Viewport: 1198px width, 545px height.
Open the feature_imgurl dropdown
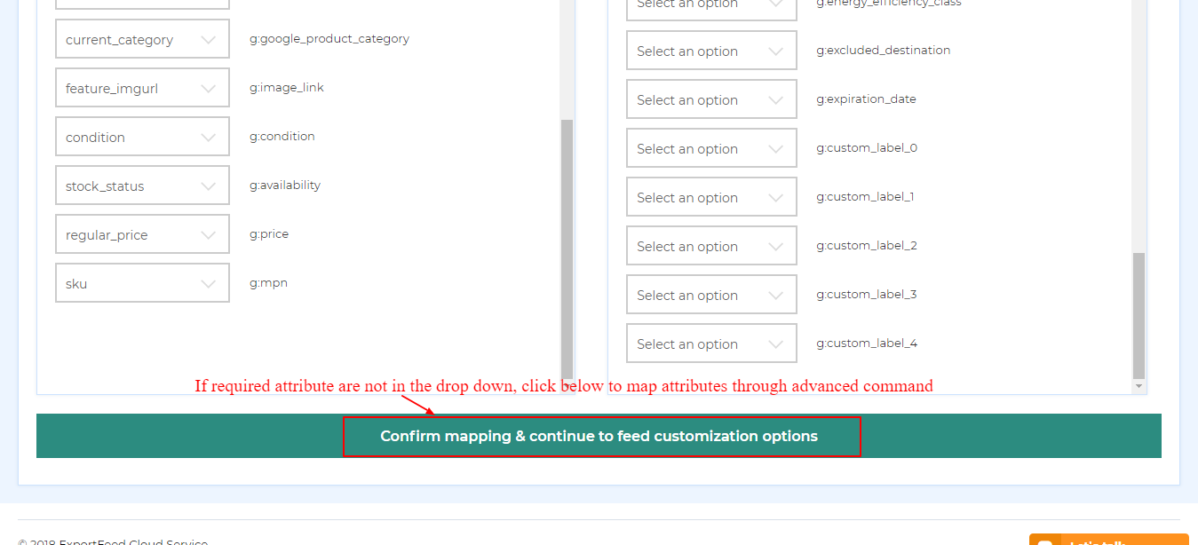click(142, 88)
